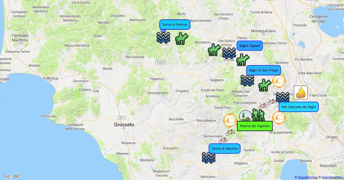Open the orange tent icon beside Bagni di San Filippo
The image size is (344, 180).
pos(279,81)
